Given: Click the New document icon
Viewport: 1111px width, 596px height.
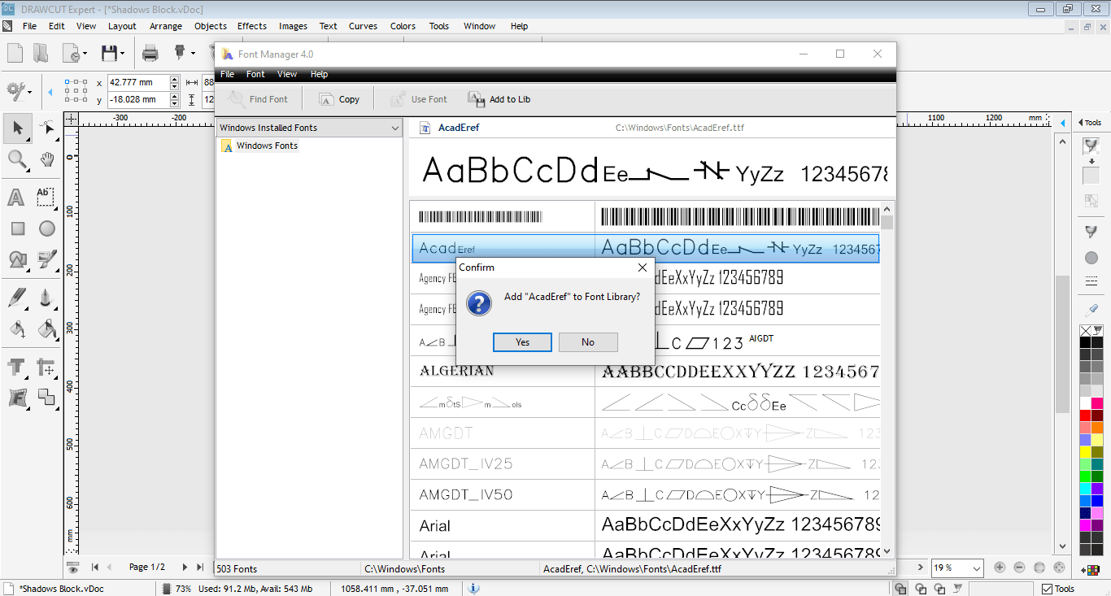Looking at the screenshot, I should pyautogui.click(x=15, y=54).
